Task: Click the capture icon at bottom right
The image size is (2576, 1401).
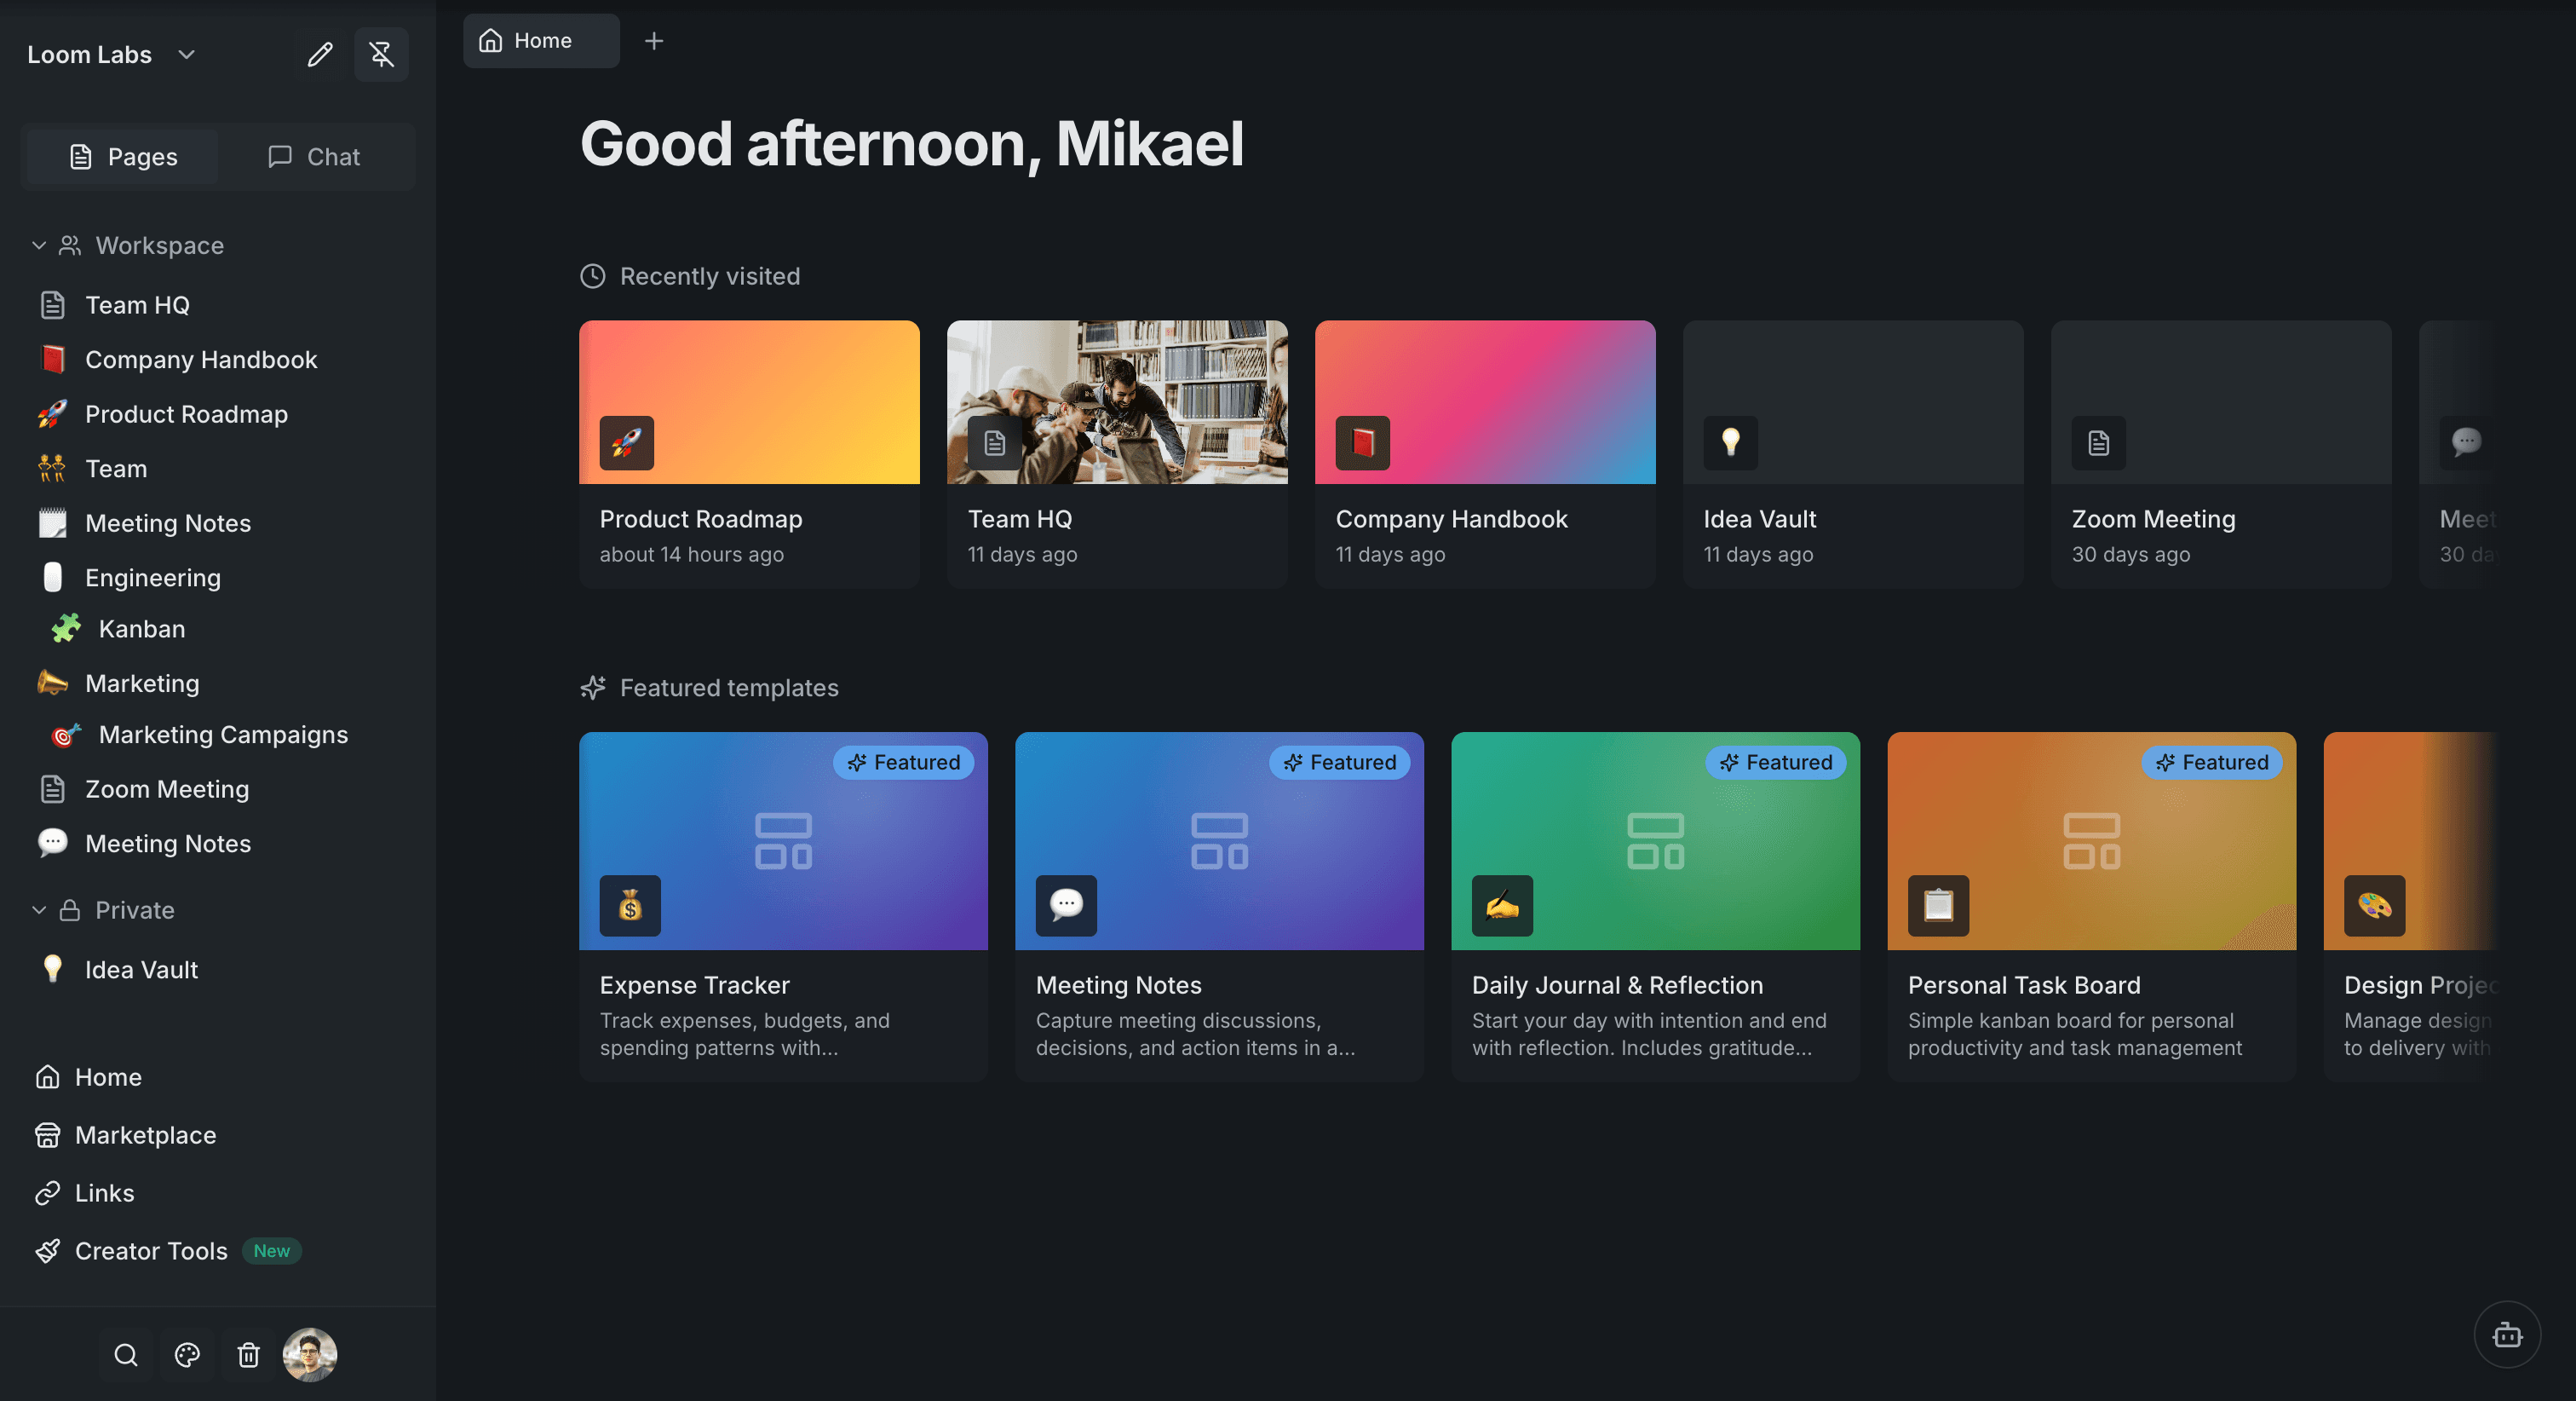Action: [x=2507, y=1334]
